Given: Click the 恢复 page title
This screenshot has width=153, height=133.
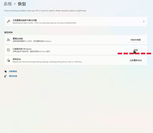Looking at the screenshot, I should pos(22,4).
